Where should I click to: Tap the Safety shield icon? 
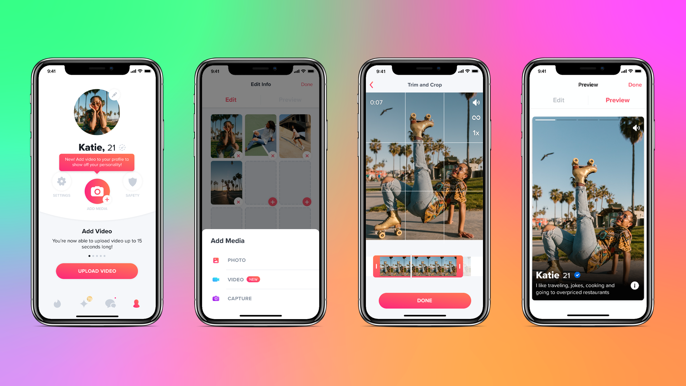[133, 182]
